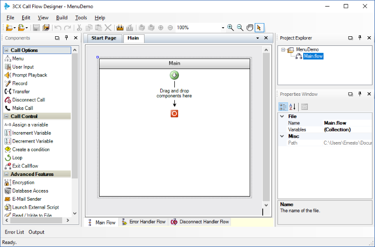Click the zoom in magnifier icon
This screenshot has height=247, width=375.
[230, 28]
